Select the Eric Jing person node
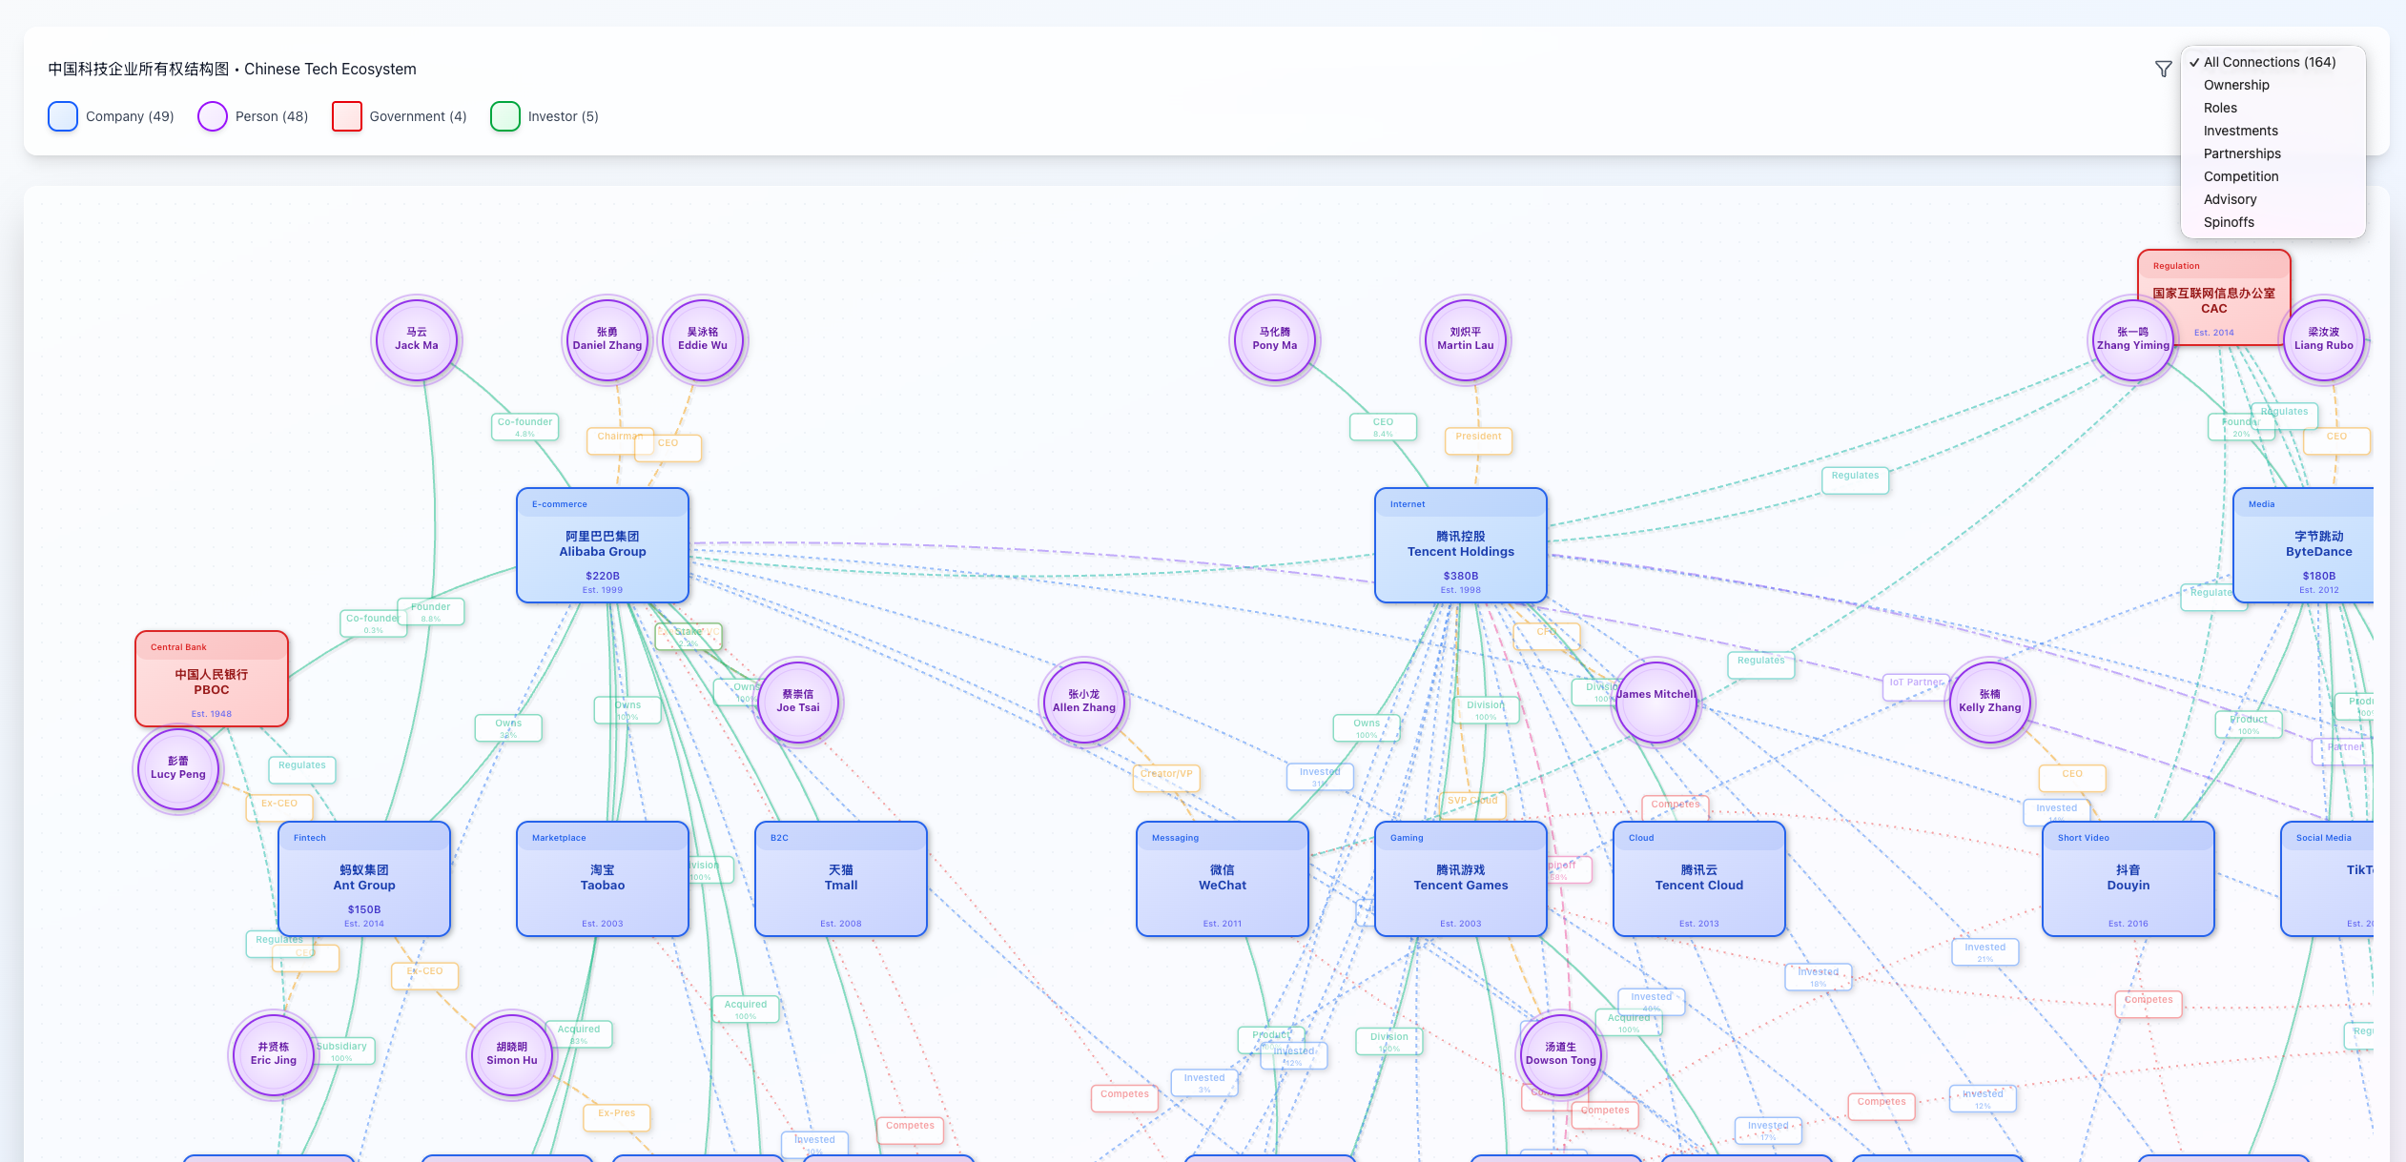The height and width of the screenshot is (1162, 2406). pyautogui.click(x=274, y=1054)
